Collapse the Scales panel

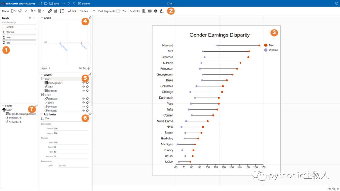click(3, 106)
